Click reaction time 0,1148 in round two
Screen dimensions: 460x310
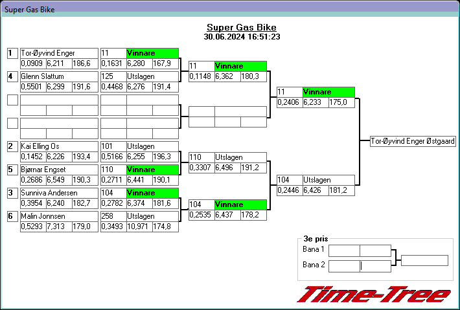point(201,76)
